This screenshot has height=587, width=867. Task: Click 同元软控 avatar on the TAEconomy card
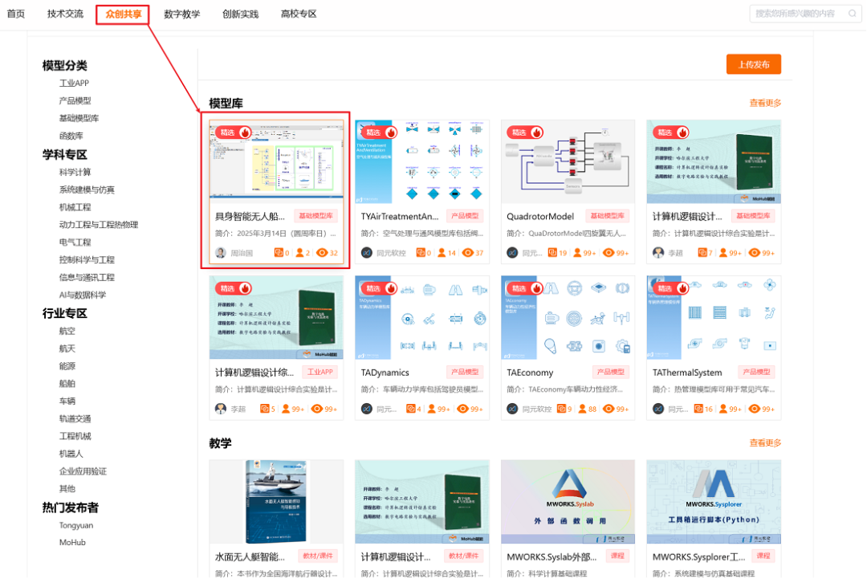(511, 408)
